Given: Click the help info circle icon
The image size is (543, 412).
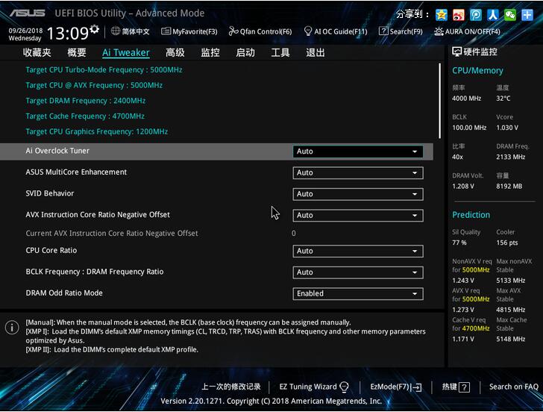Looking at the screenshot, I should [12, 327].
